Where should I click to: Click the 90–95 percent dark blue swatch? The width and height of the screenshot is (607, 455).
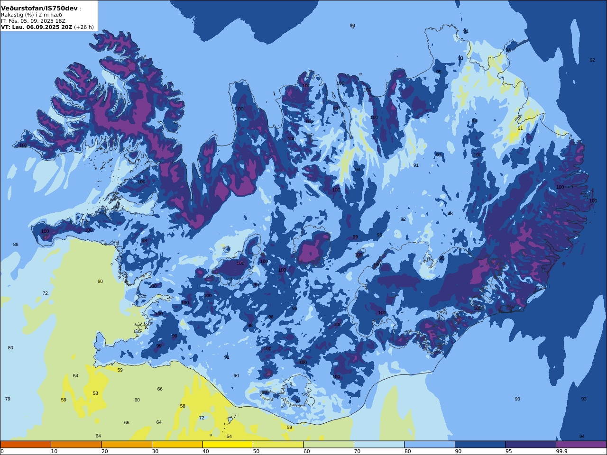480,445
